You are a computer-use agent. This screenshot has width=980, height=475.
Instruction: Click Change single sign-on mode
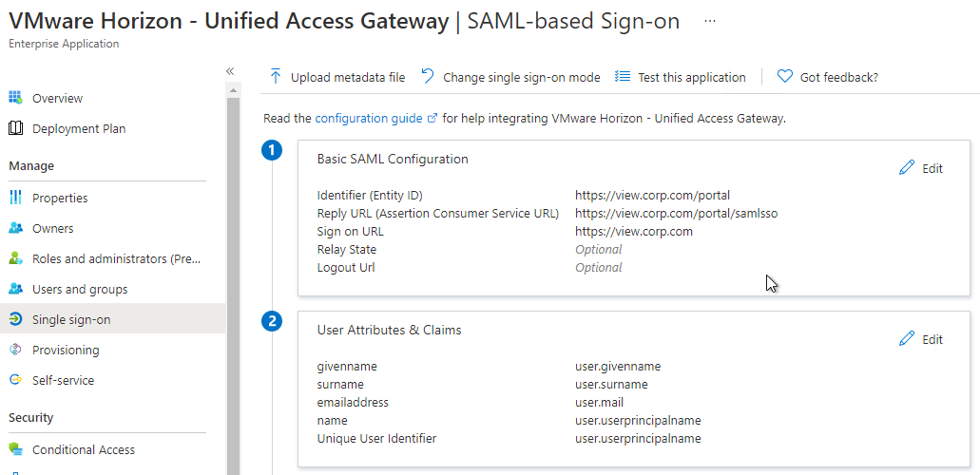pyautogui.click(x=510, y=77)
